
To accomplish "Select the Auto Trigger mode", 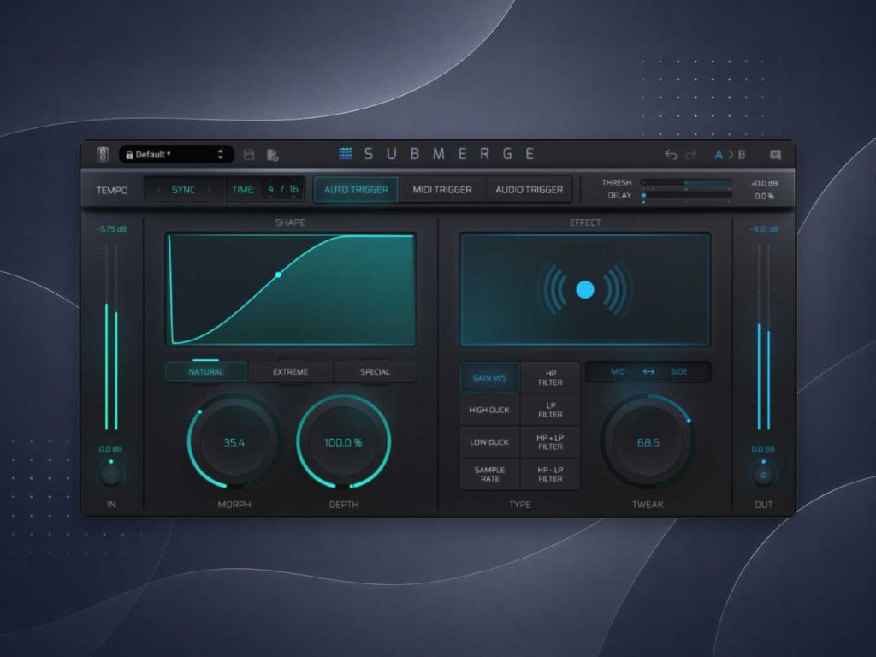I will [x=356, y=190].
